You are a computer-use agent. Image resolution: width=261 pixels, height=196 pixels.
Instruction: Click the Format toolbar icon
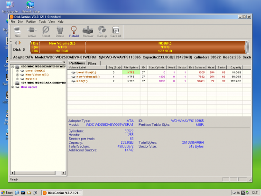point(46,31)
